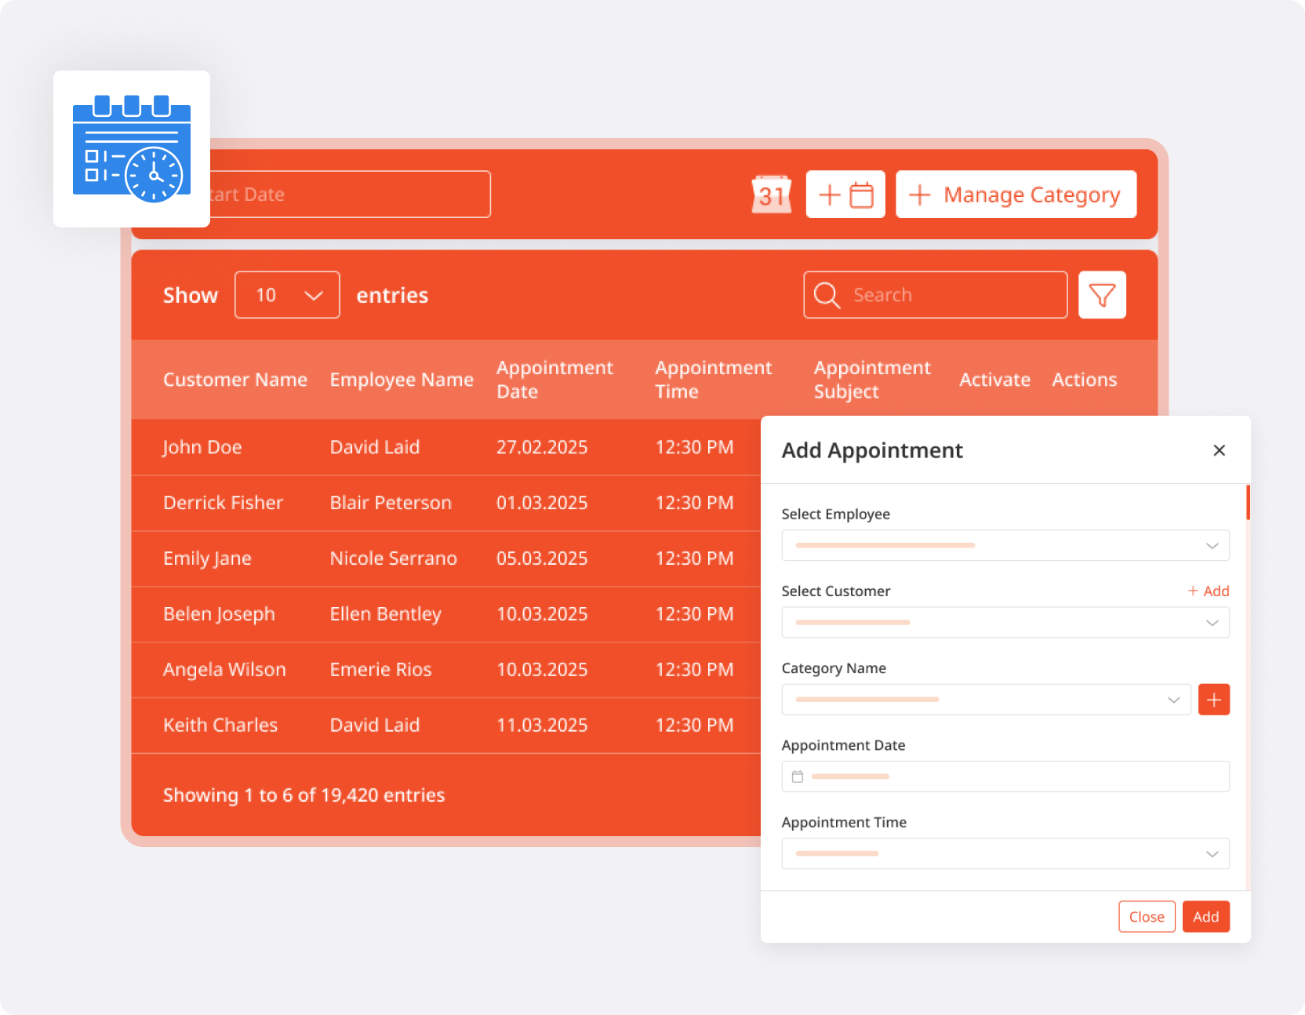Select the Angela Wilson customer cell
1305x1015 pixels.
[224, 670]
